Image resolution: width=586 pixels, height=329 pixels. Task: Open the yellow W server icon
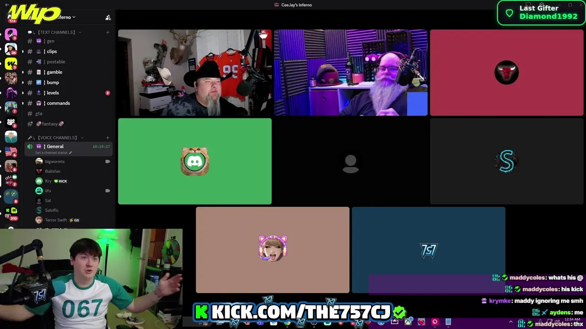pyautogui.click(x=11, y=63)
